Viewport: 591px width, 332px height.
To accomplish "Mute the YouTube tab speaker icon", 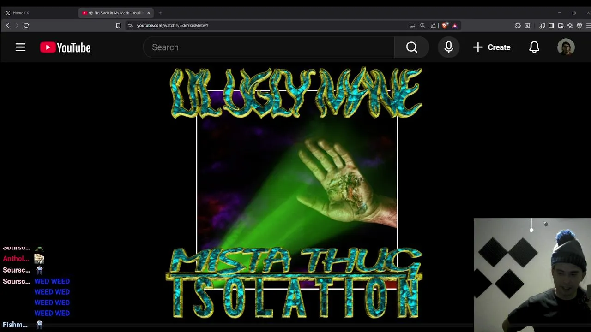I will [x=90, y=13].
